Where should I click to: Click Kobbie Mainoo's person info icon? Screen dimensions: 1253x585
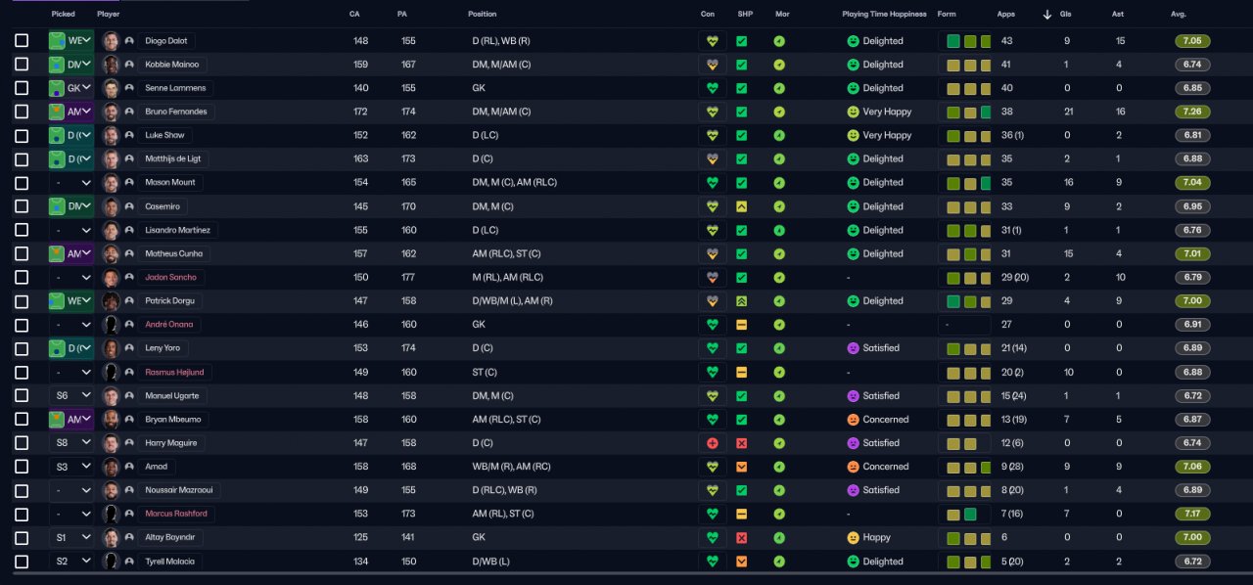pyautogui.click(x=129, y=65)
